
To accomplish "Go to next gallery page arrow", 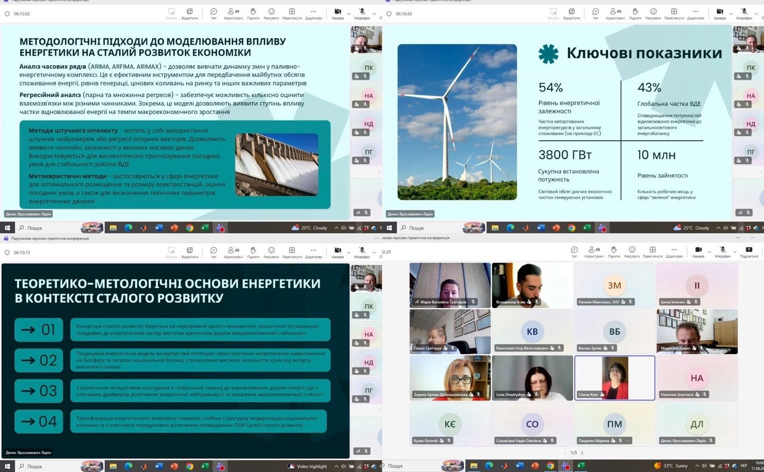I will 582,453.
